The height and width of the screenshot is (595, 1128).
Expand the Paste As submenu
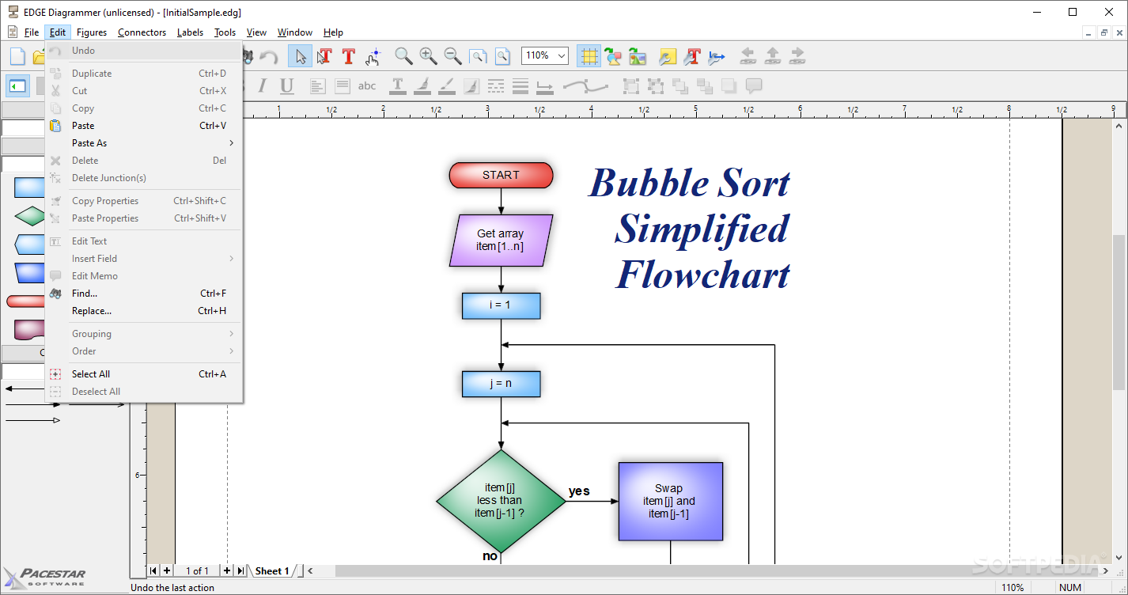click(x=144, y=143)
